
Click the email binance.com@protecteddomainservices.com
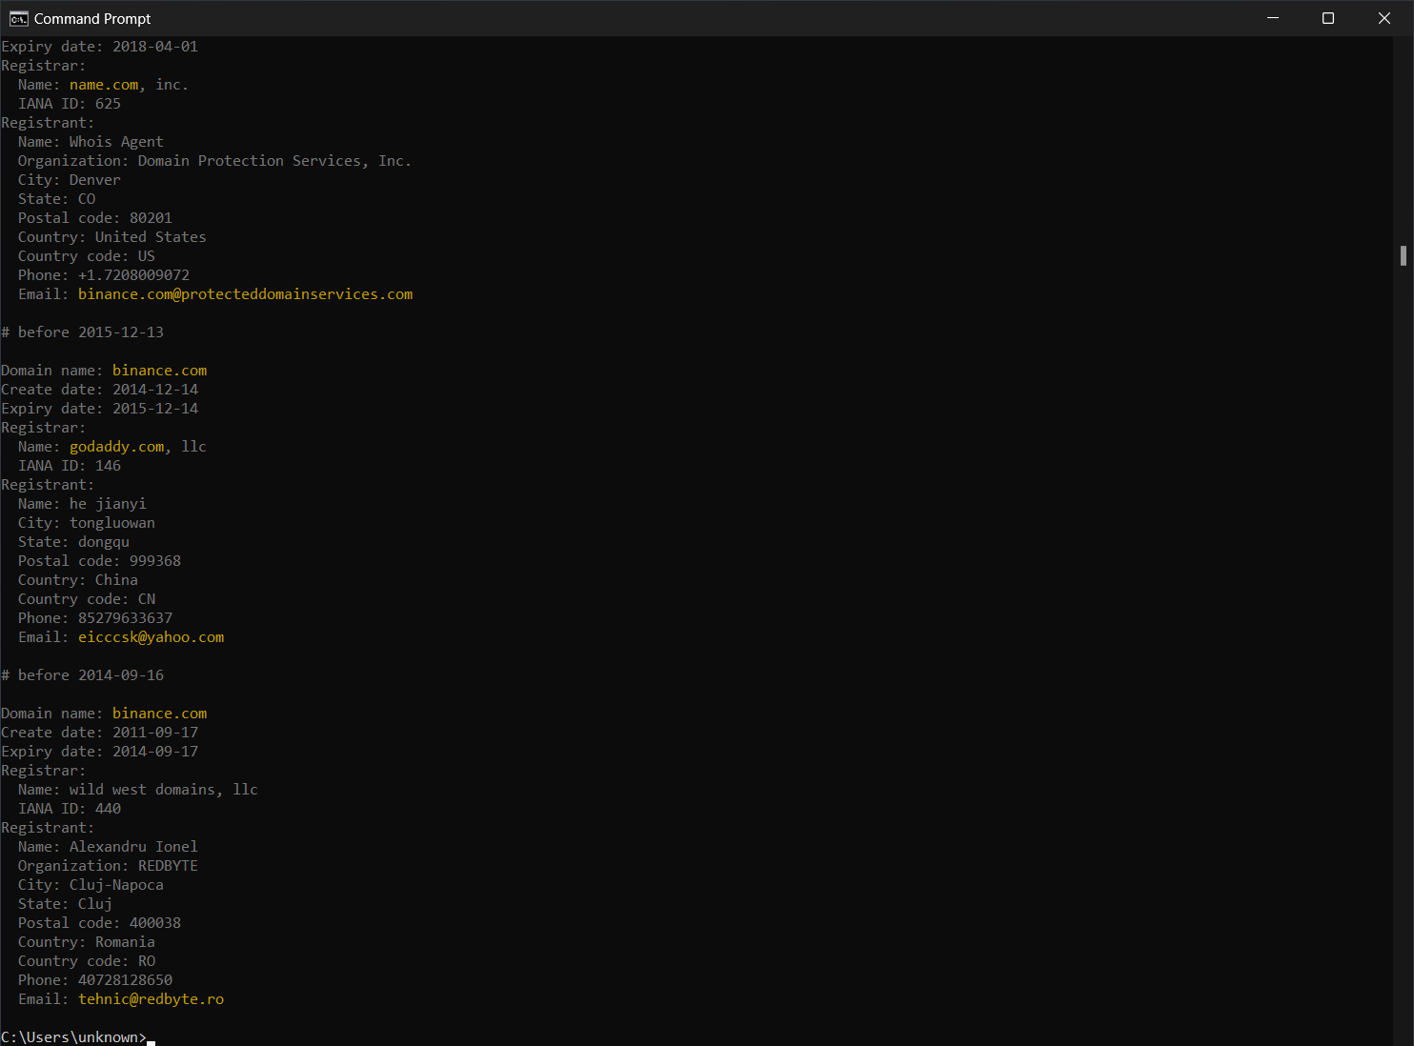pyautogui.click(x=245, y=293)
